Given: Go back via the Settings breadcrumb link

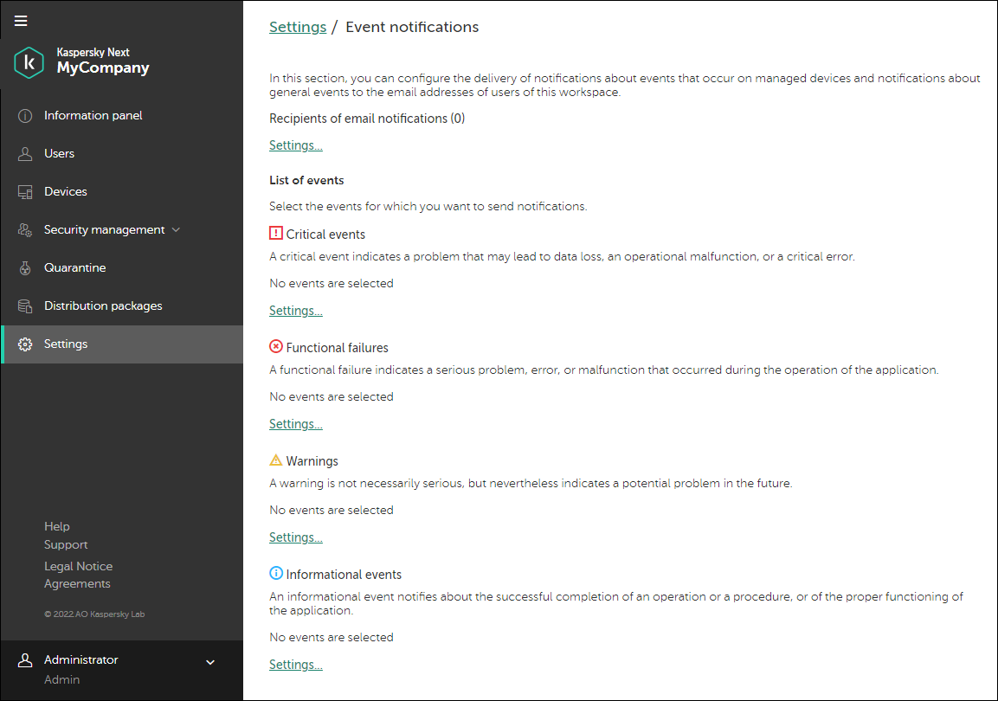Looking at the screenshot, I should [x=298, y=27].
